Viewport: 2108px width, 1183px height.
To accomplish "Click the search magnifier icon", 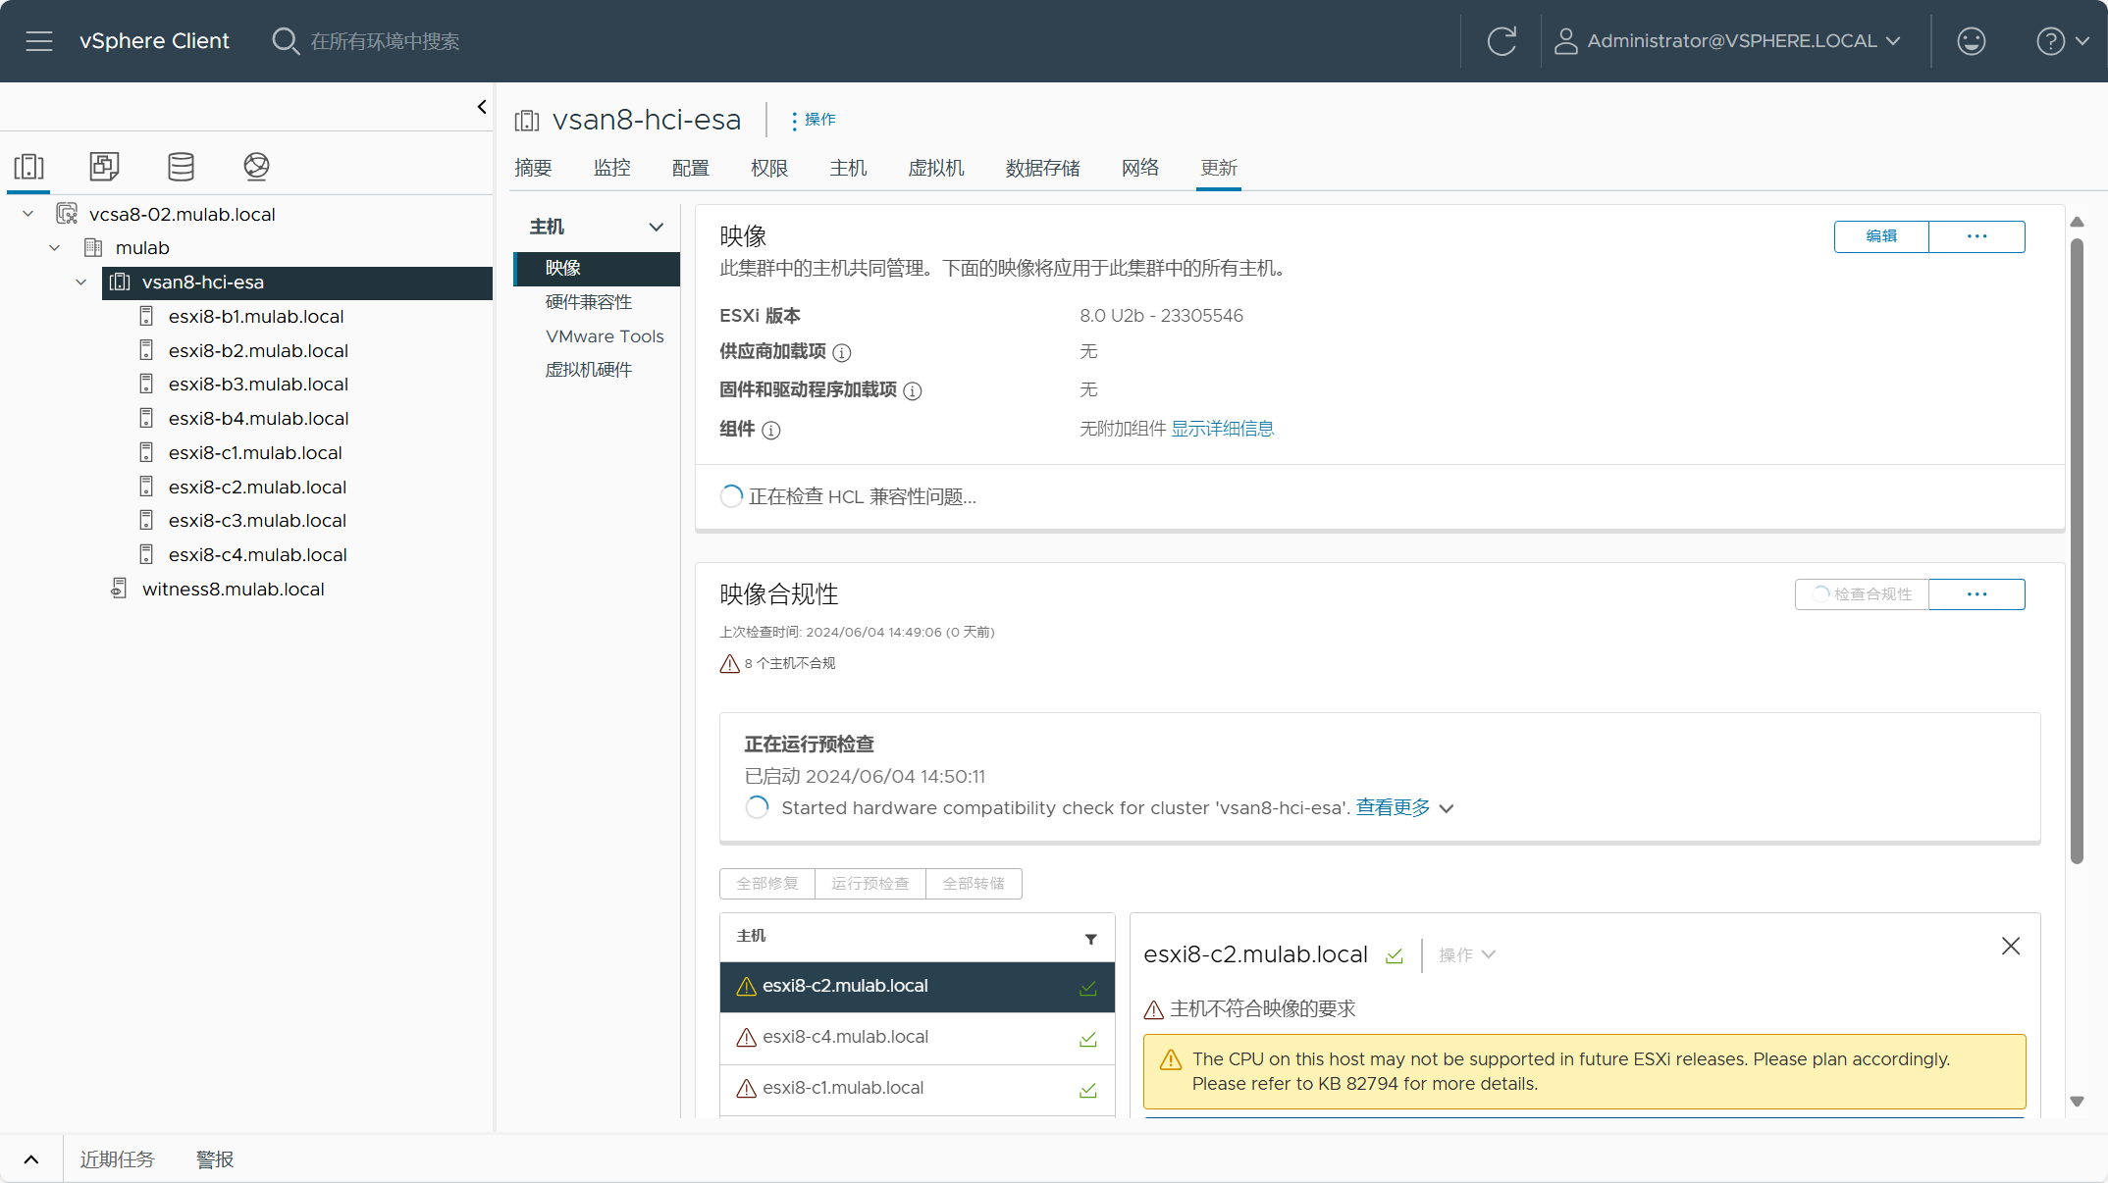I will [x=285, y=41].
